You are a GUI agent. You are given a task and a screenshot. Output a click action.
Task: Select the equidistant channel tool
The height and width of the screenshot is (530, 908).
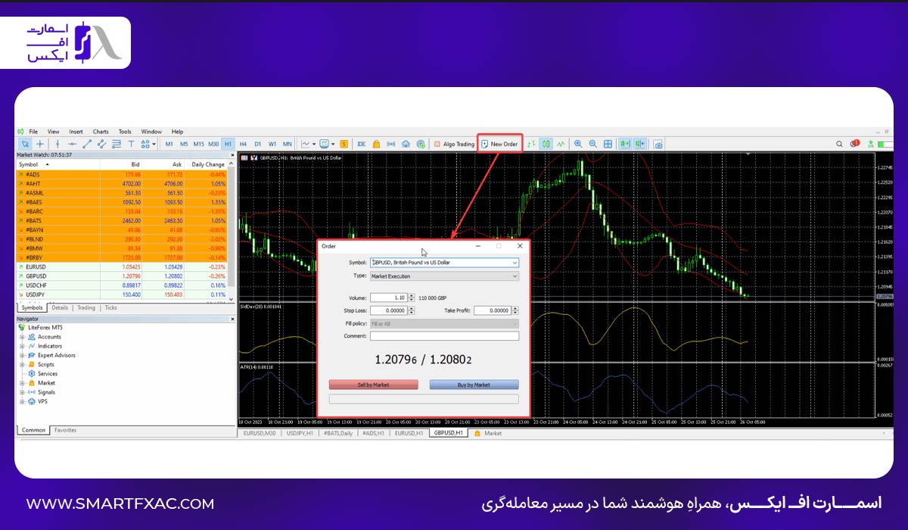tap(101, 144)
